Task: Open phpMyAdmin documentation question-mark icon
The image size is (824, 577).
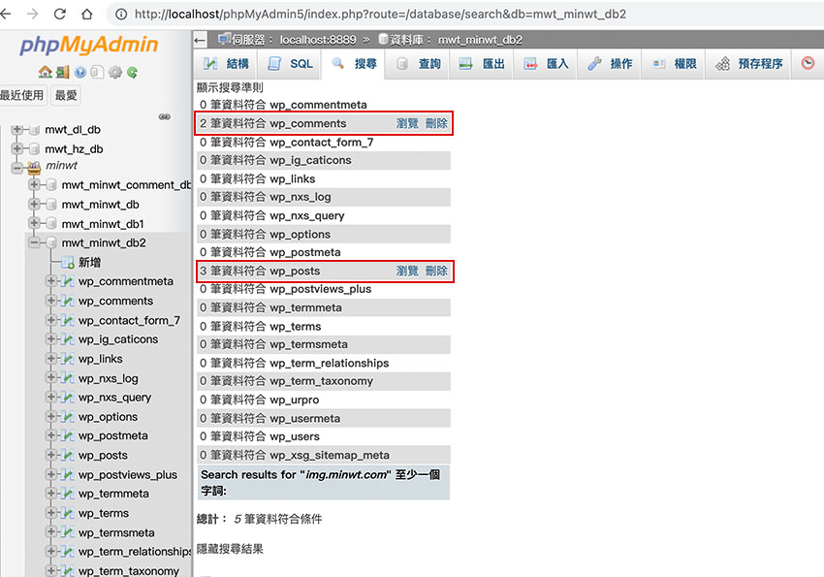Action: 80,72
